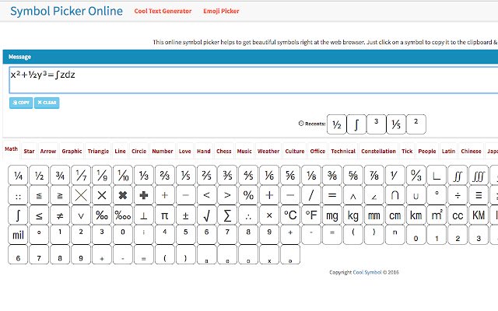
Task: Reuse recent superscript 3 symbol
Action: click(376, 124)
